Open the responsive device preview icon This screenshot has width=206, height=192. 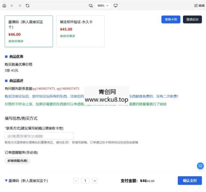pos(91,6)
